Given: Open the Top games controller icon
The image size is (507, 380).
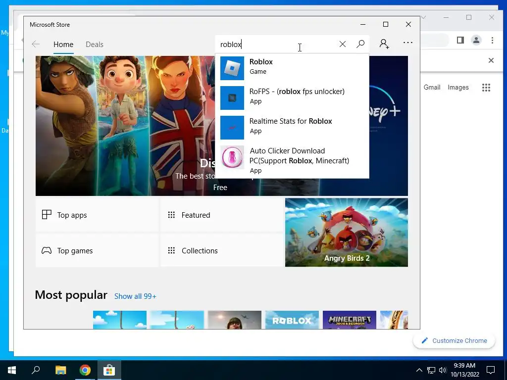Looking at the screenshot, I should tap(47, 250).
